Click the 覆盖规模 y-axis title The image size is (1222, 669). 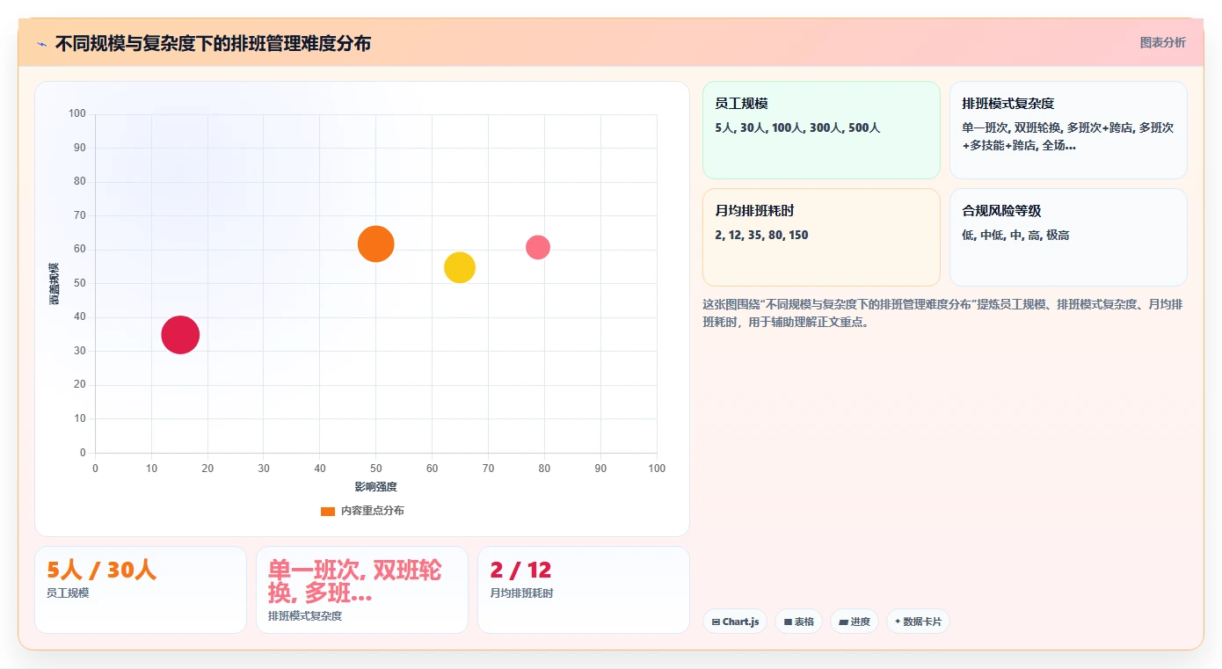coord(54,284)
